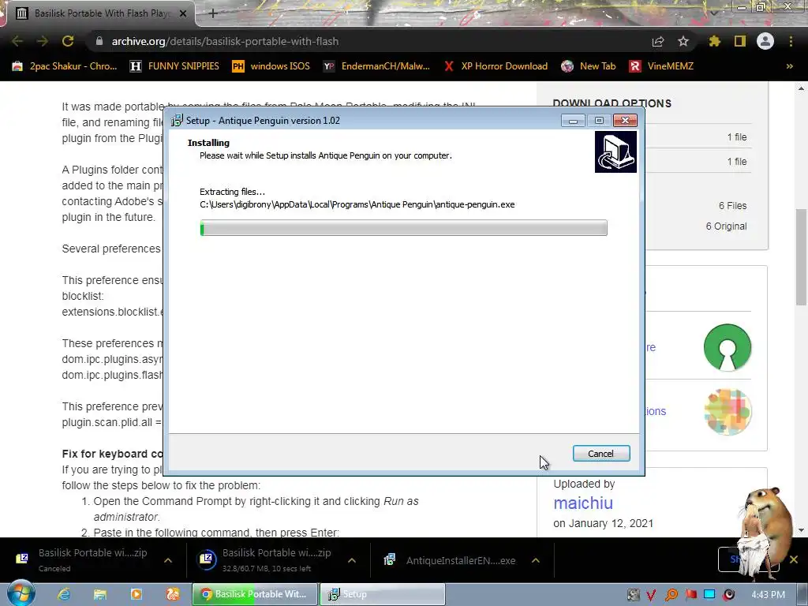Close the Chrome downloads bar
Viewport: 808px width, 606px height.
coord(794,559)
